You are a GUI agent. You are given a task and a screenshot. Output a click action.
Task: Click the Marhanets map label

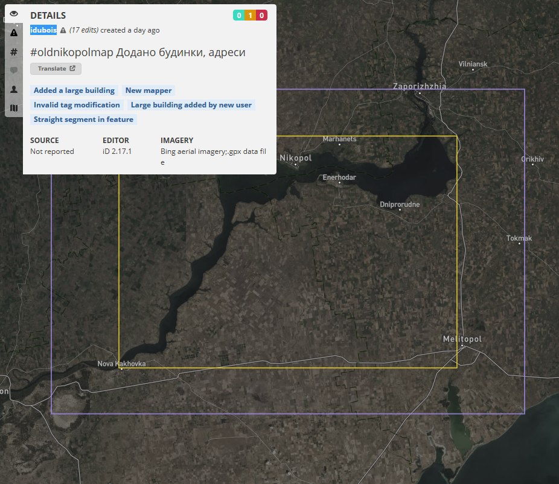(x=339, y=139)
